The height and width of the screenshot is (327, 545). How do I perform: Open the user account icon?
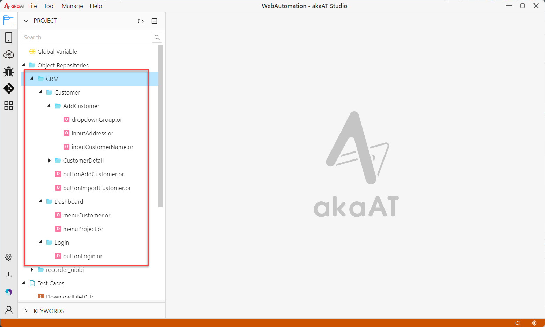pos(9,310)
